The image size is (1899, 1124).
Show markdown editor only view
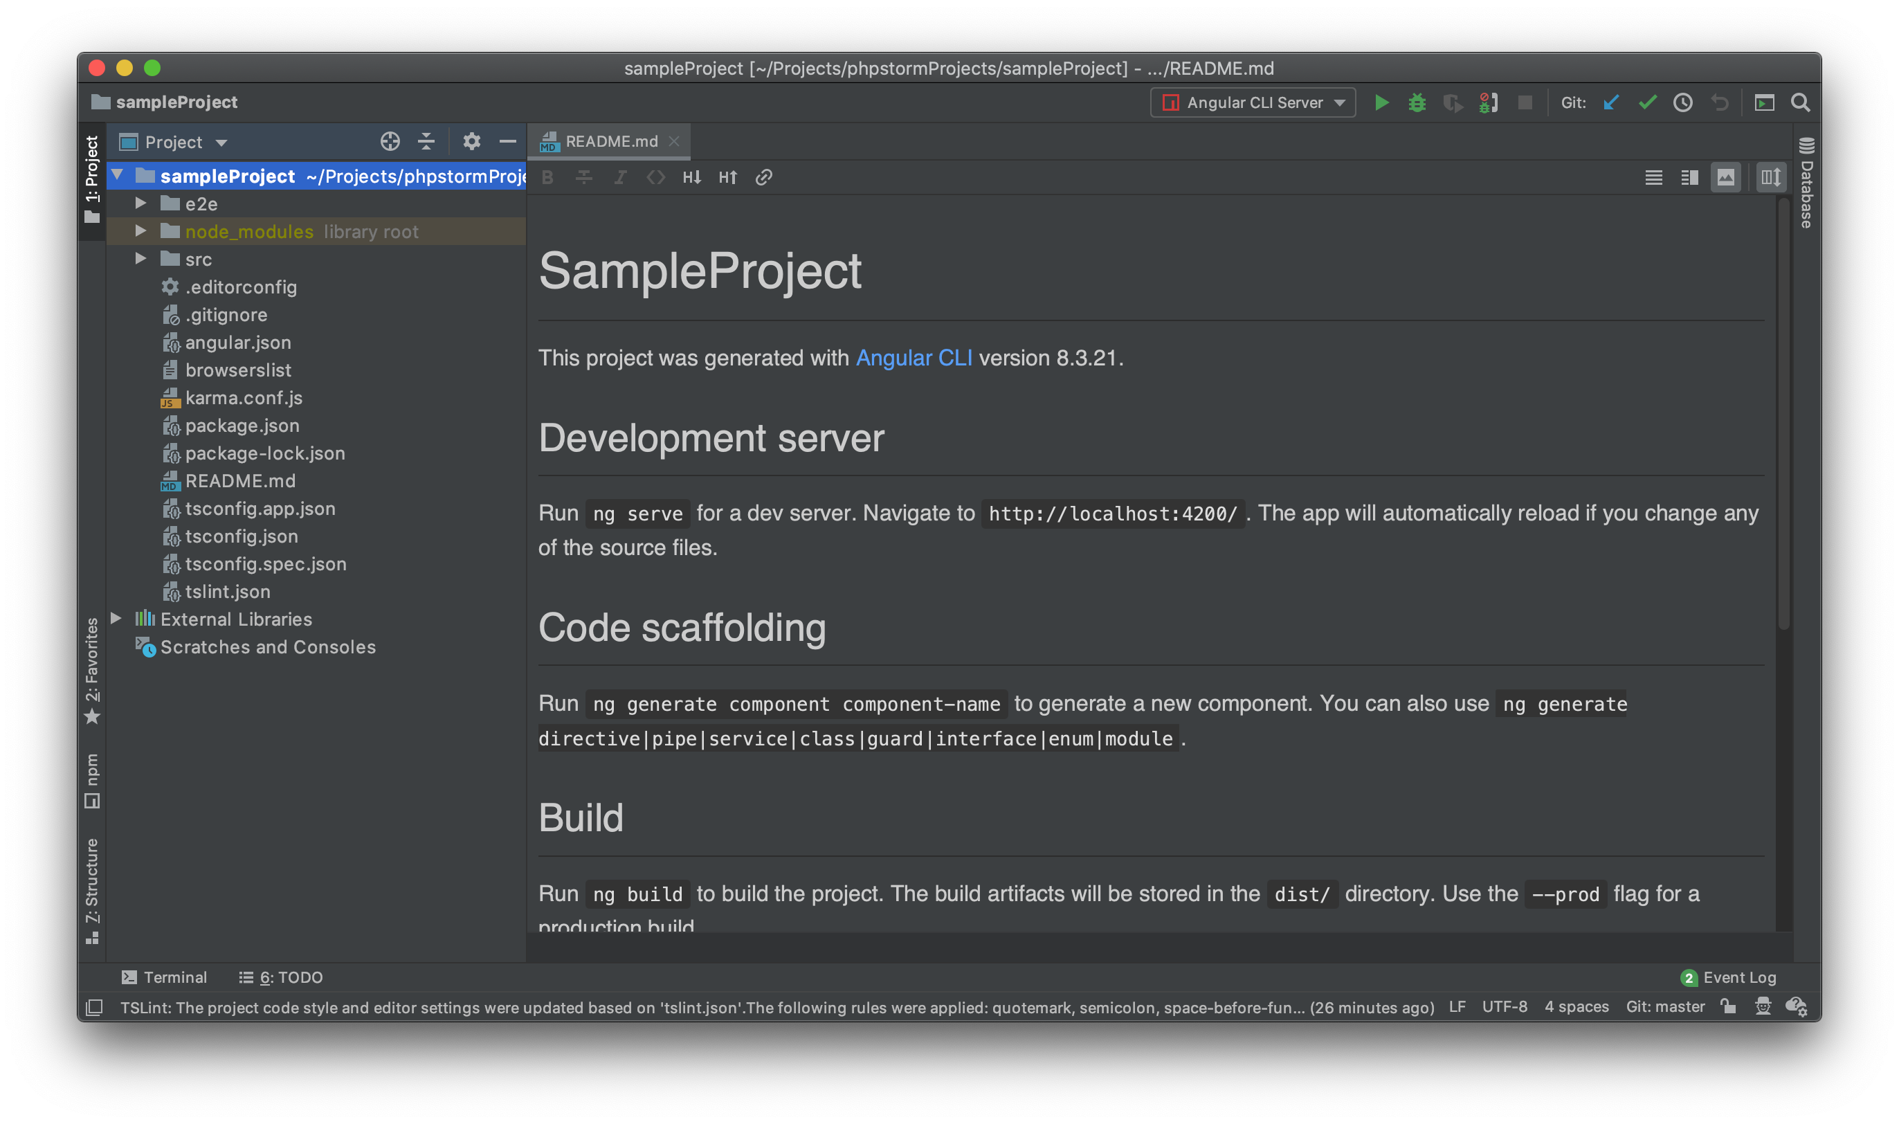[x=1653, y=177]
